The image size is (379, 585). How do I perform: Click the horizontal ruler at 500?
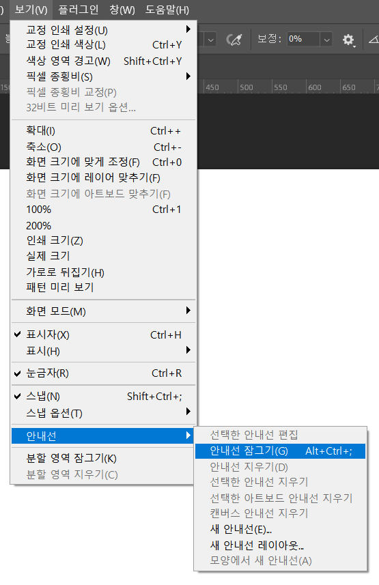click(246, 87)
